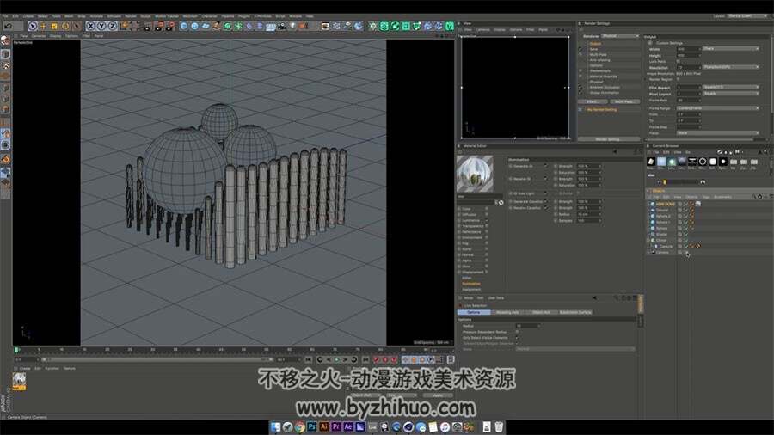Open the Film Aspect preset dropdown
The image size is (774, 435).
[x=730, y=88]
